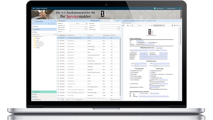
Task: Open the Automatischer Zoom dropdown
Action: 159,25
